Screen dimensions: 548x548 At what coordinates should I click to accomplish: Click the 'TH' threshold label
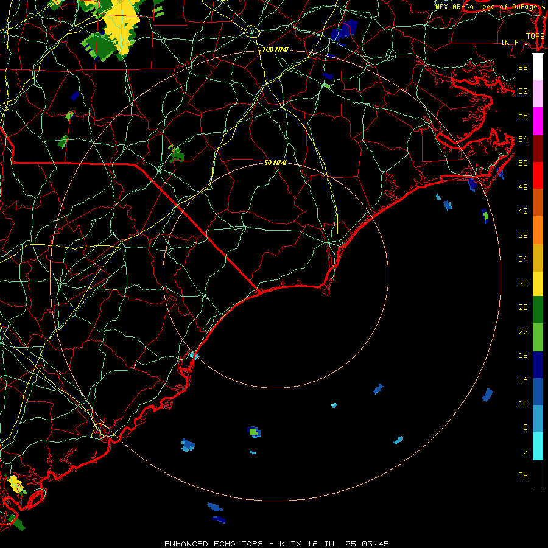(x=523, y=476)
